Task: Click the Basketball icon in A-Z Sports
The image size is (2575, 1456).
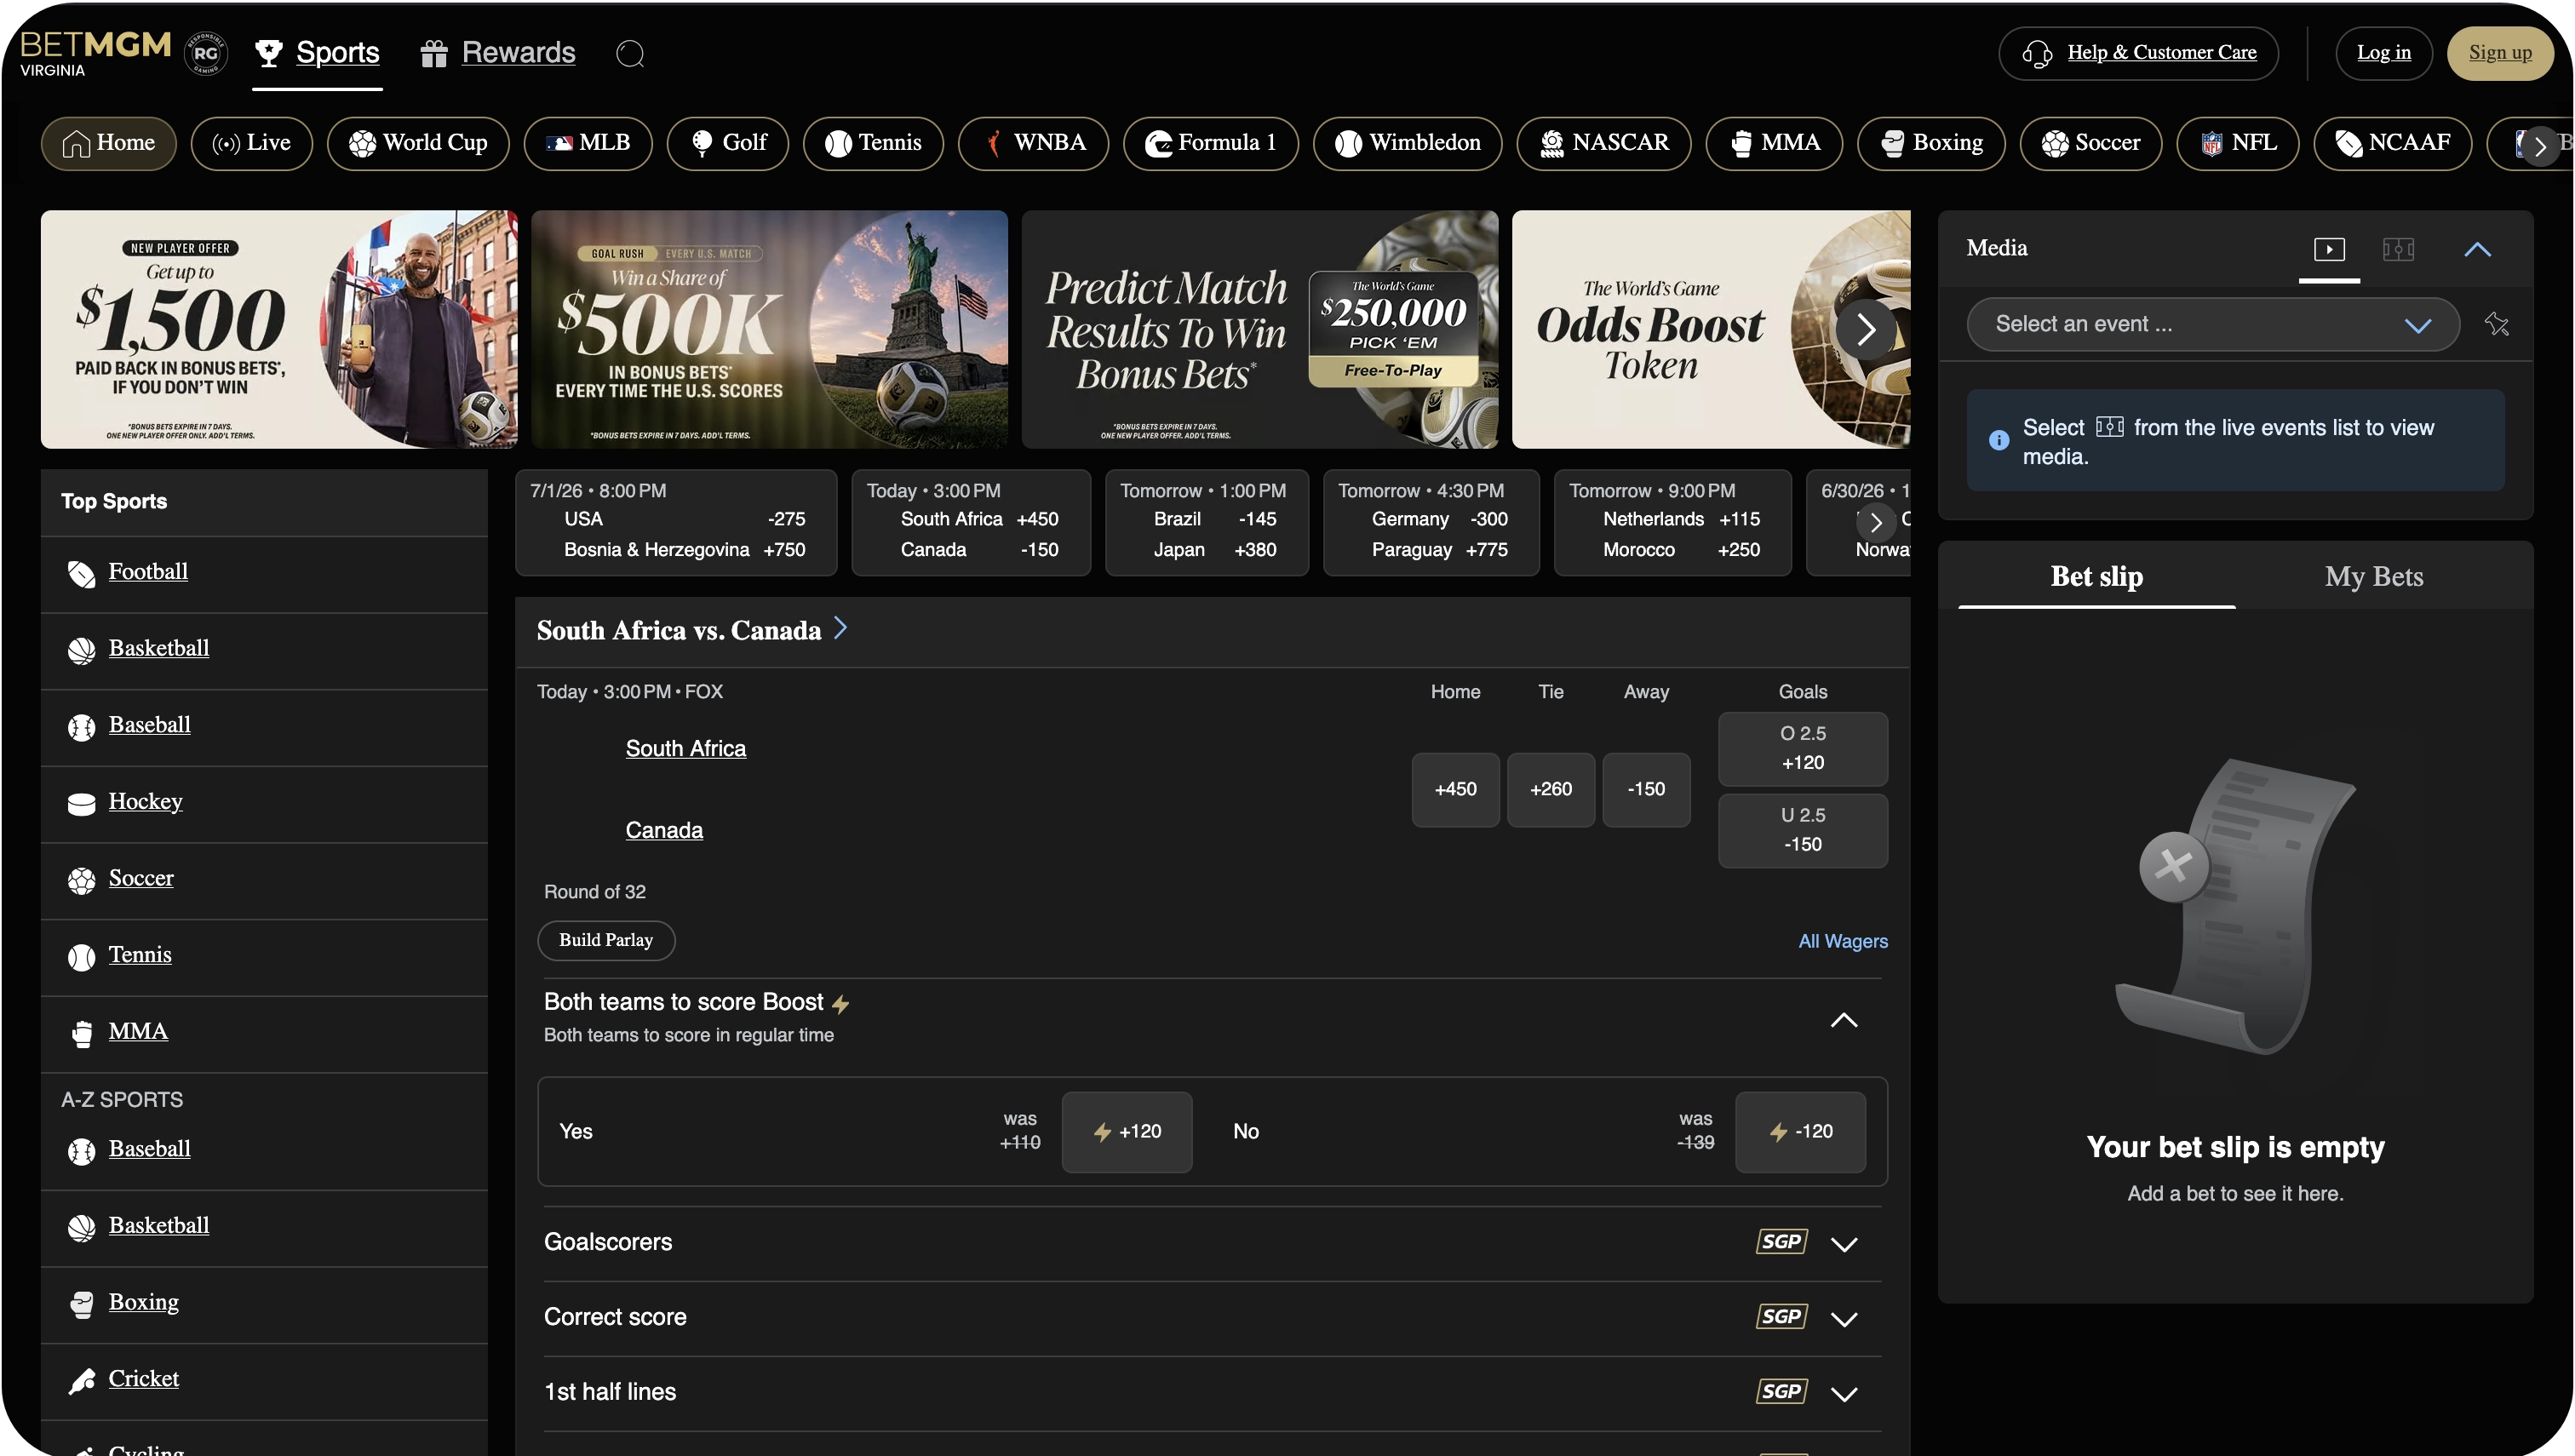Action: pyautogui.click(x=81, y=1228)
